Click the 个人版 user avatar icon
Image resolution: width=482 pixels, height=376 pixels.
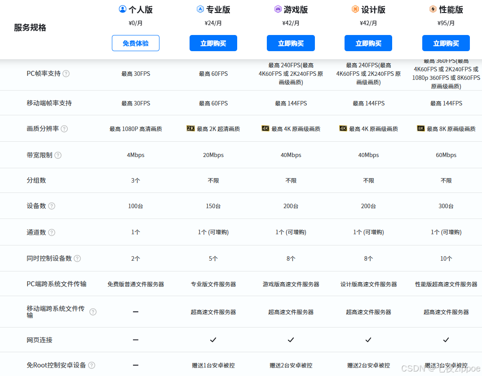[x=122, y=9]
